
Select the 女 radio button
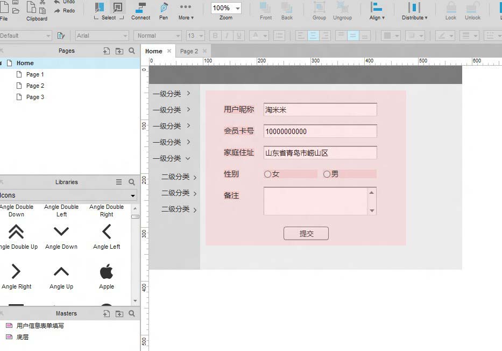point(267,174)
